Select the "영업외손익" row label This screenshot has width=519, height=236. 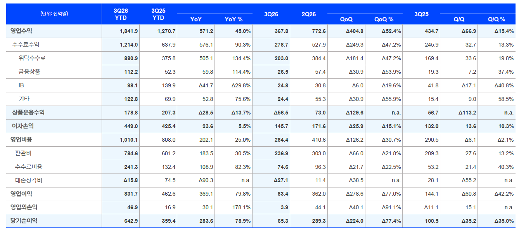(24, 207)
